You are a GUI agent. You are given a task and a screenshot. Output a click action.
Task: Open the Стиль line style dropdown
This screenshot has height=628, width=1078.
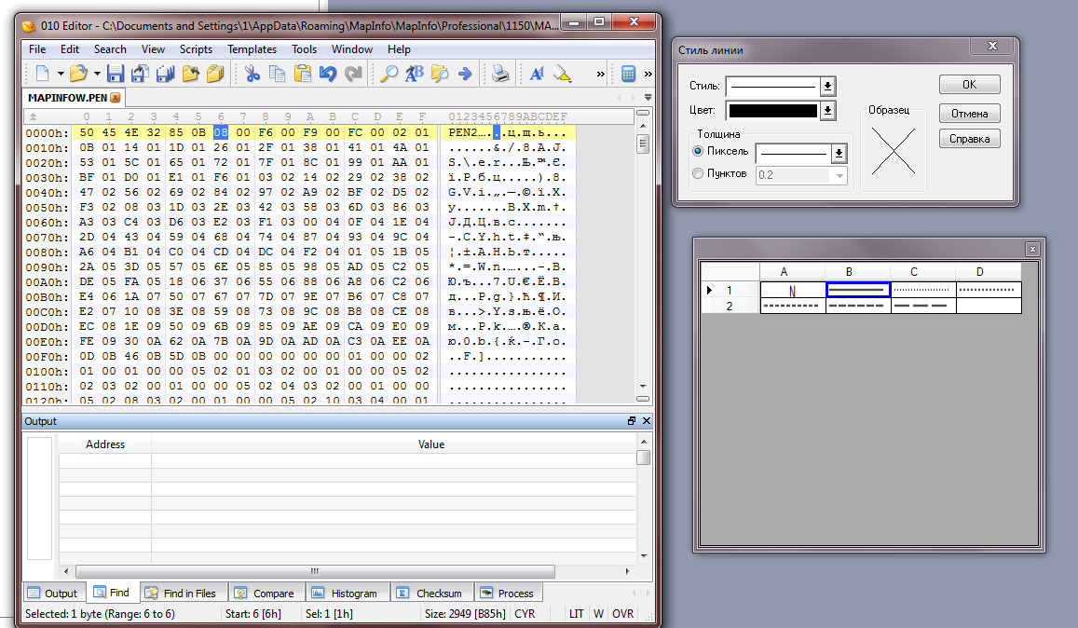(x=827, y=86)
